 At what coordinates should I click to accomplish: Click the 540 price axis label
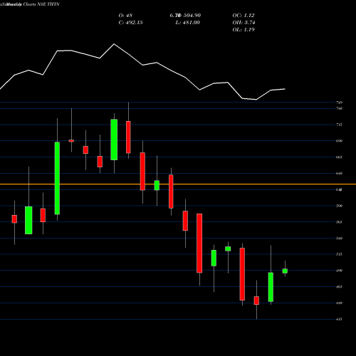pyautogui.click(x=339, y=239)
